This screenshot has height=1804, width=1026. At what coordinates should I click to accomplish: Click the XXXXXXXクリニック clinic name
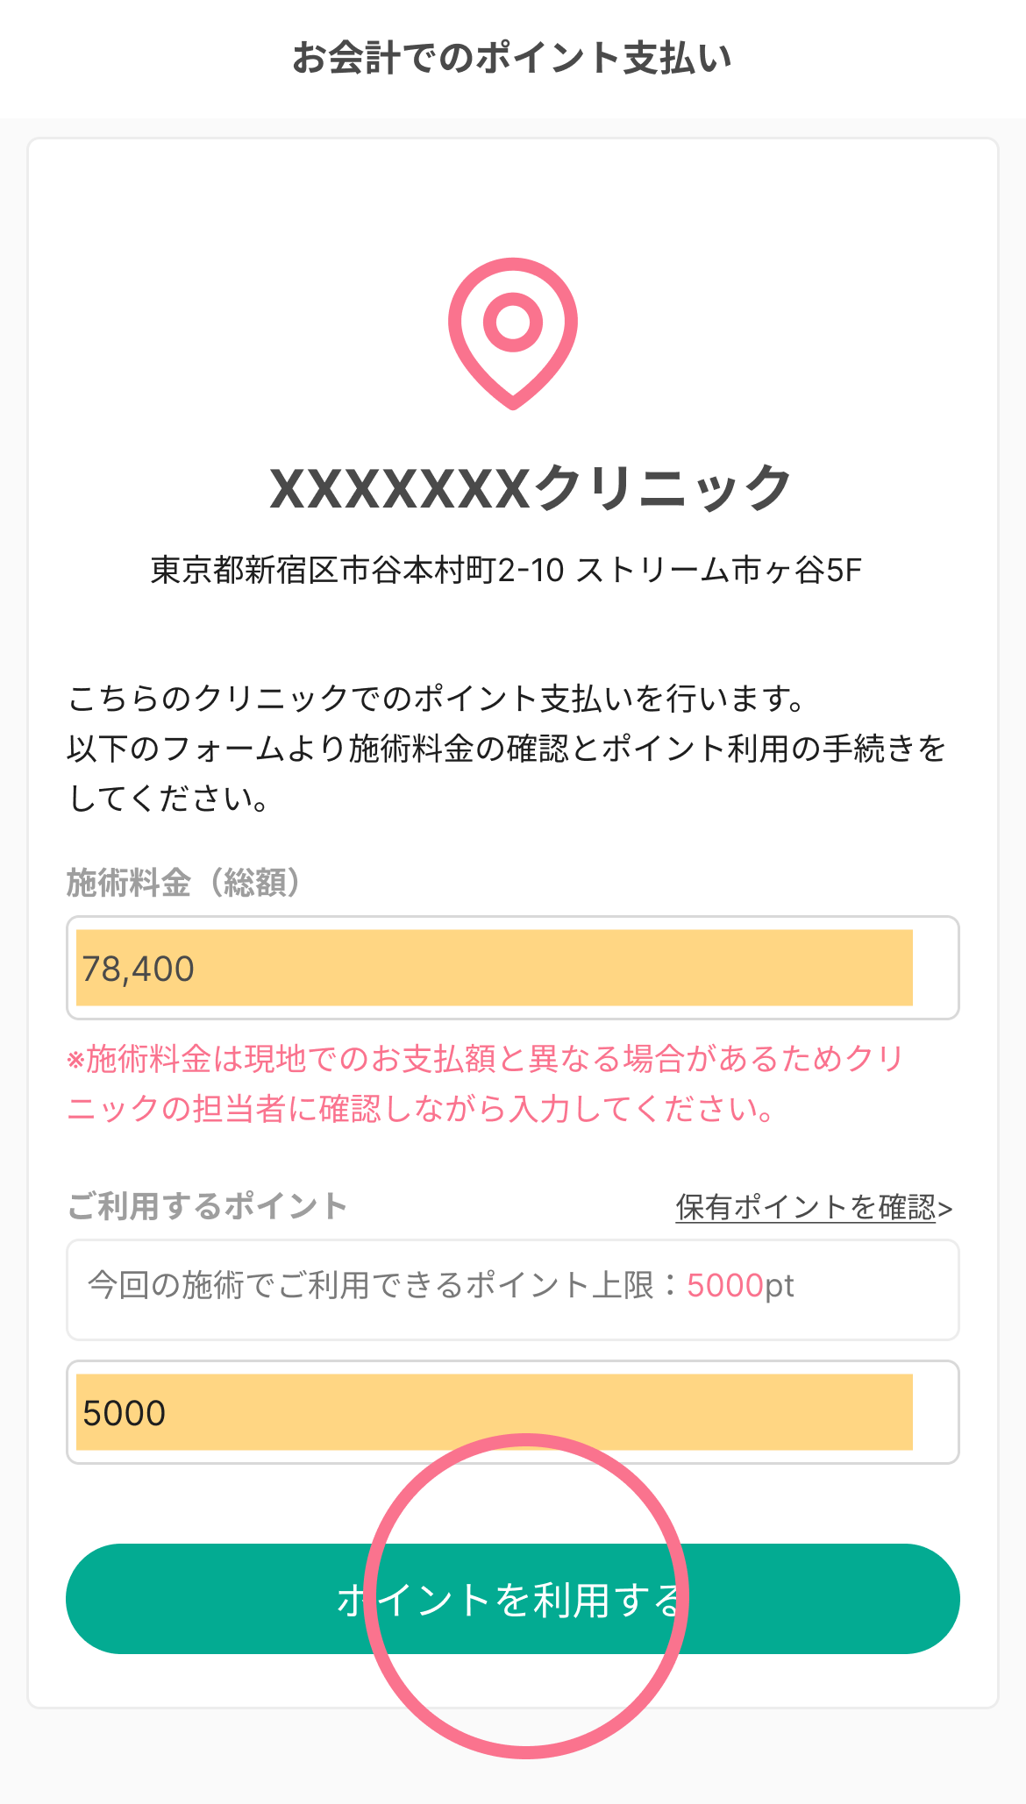point(530,487)
